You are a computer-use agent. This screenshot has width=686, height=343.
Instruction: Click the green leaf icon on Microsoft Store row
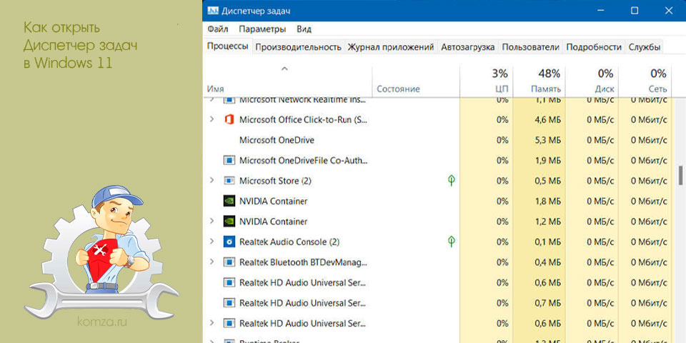tap(451, 180)
